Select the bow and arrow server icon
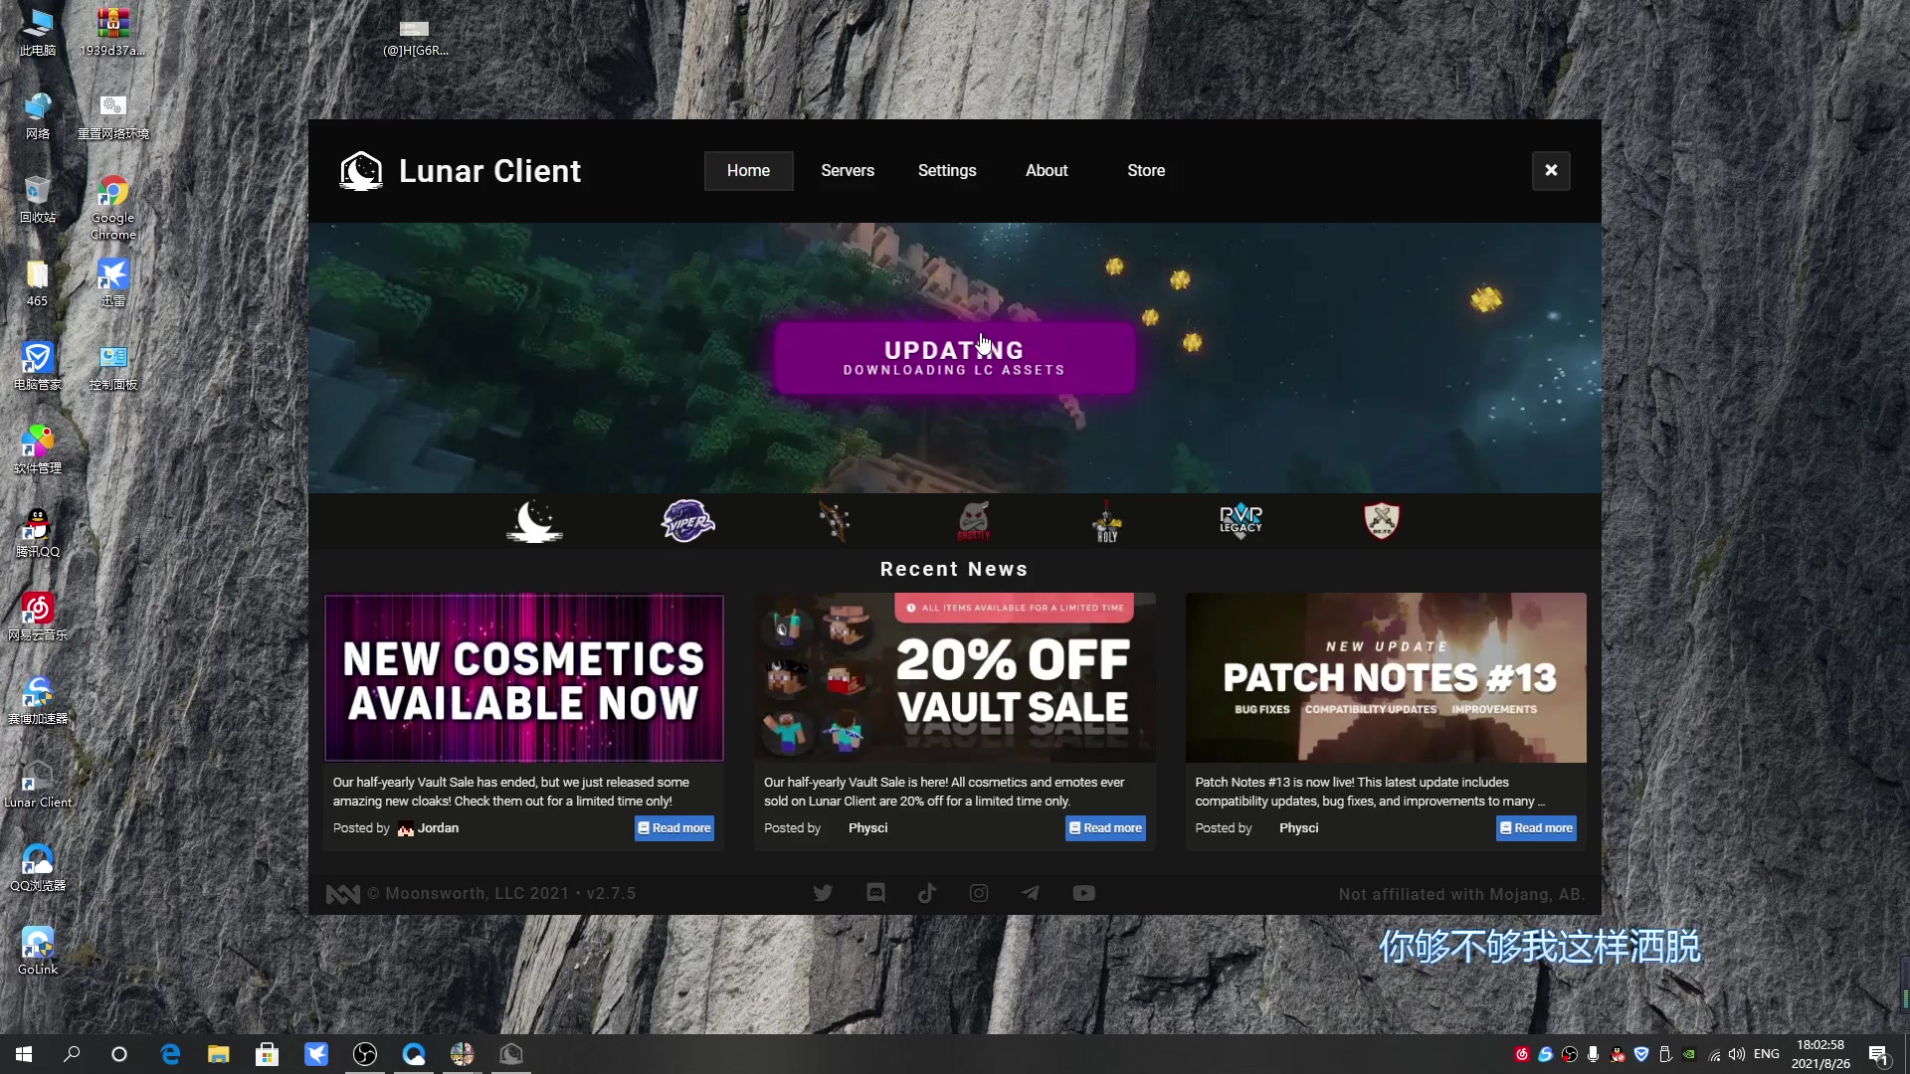The width and height of the screenshot is (1910, 1074). tap(834, 520)
